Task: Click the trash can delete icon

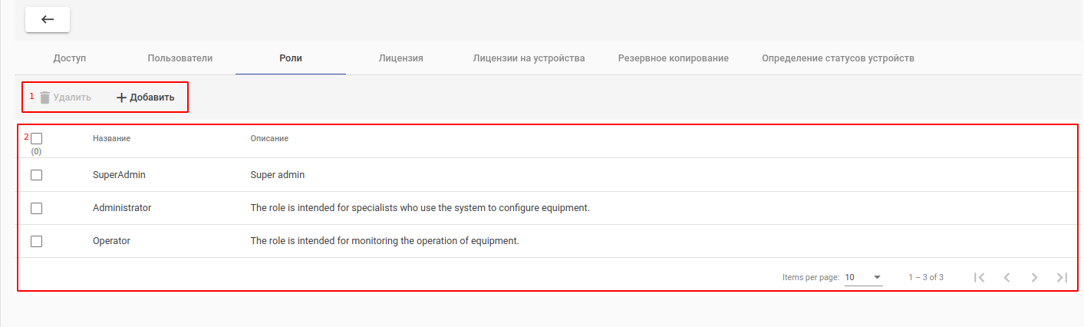Action: click(x=45, y=97)
